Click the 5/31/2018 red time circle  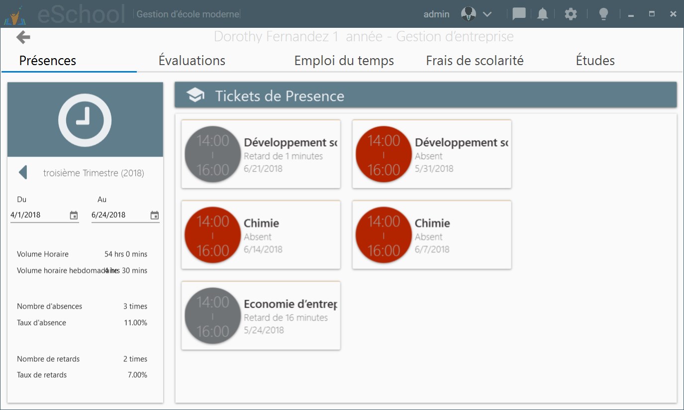coord(384,155)
